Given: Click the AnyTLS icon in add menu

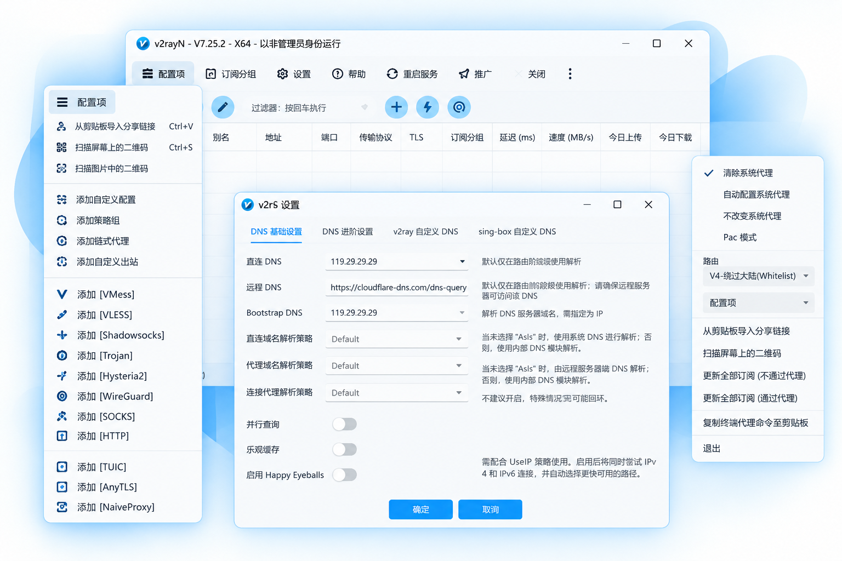Looking at the screenshot, I should coord(62,487).
